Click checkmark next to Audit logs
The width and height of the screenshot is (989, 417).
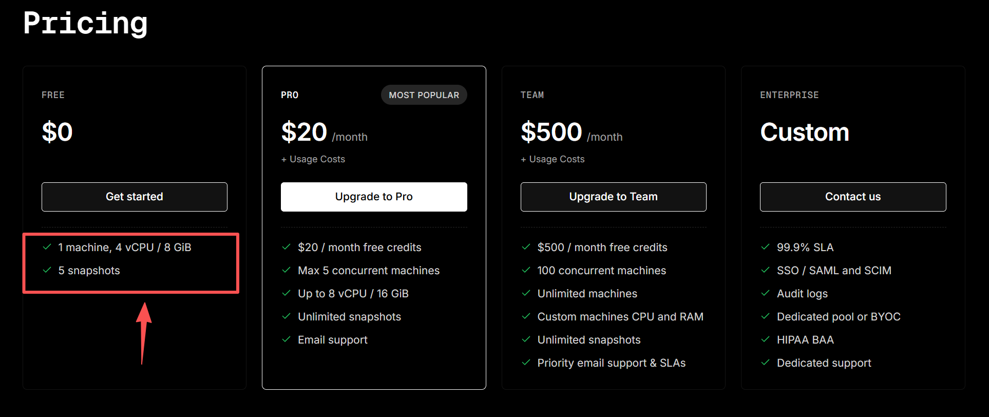[766, 293]
